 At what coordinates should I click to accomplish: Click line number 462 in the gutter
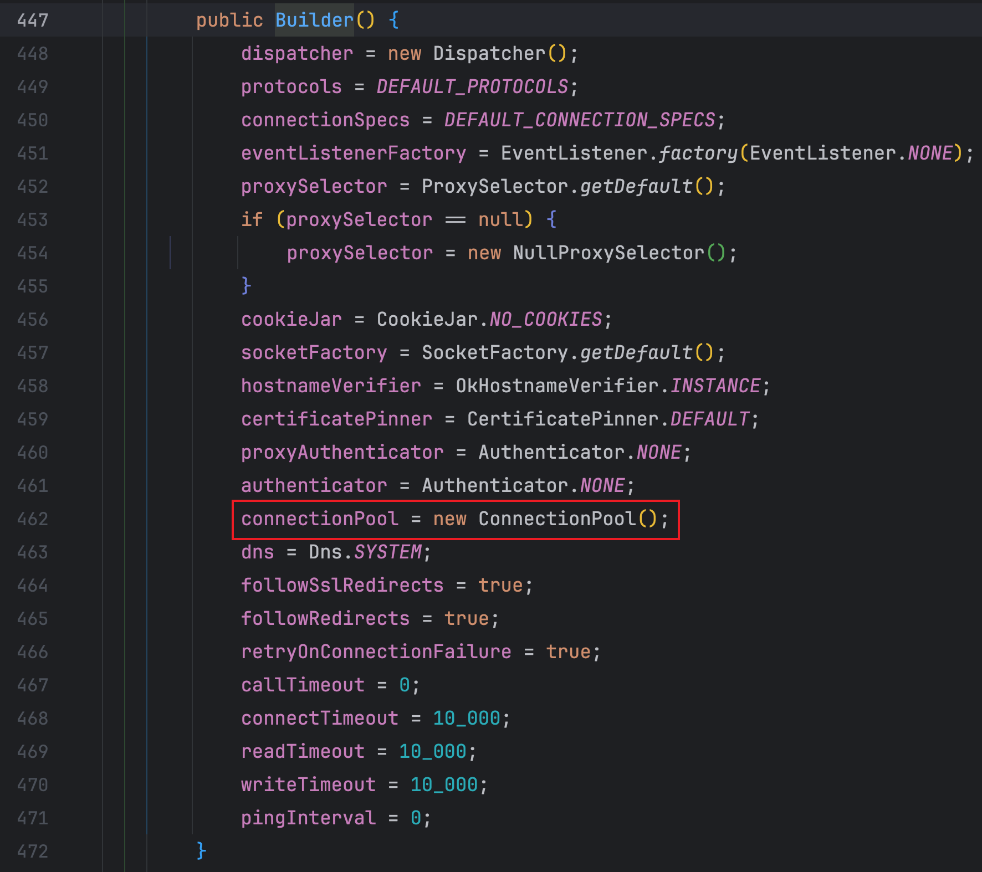[x=33, y=519]
